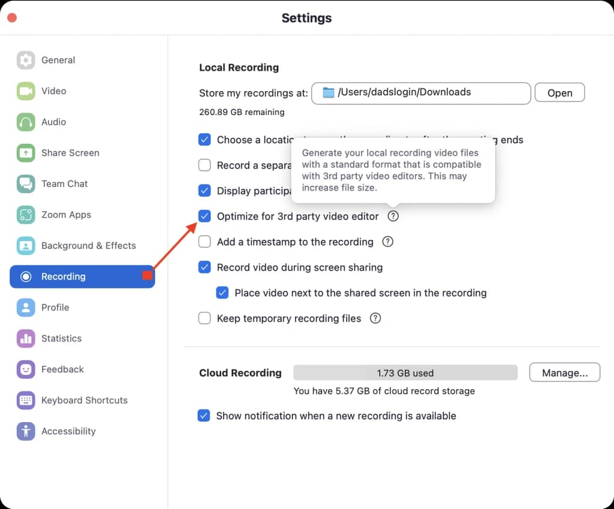Check Keep temporary recording files
This screenshot has height=509, width=614.
click(204, 318)
